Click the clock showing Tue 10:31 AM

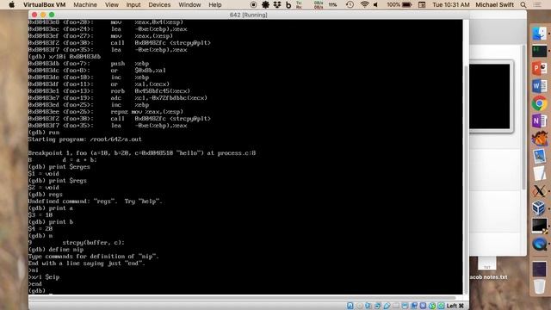coord(451,5)
